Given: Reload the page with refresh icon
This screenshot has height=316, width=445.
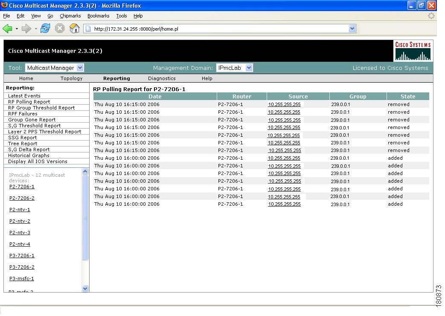Looking at the screenshot, I should coord(45,29).
